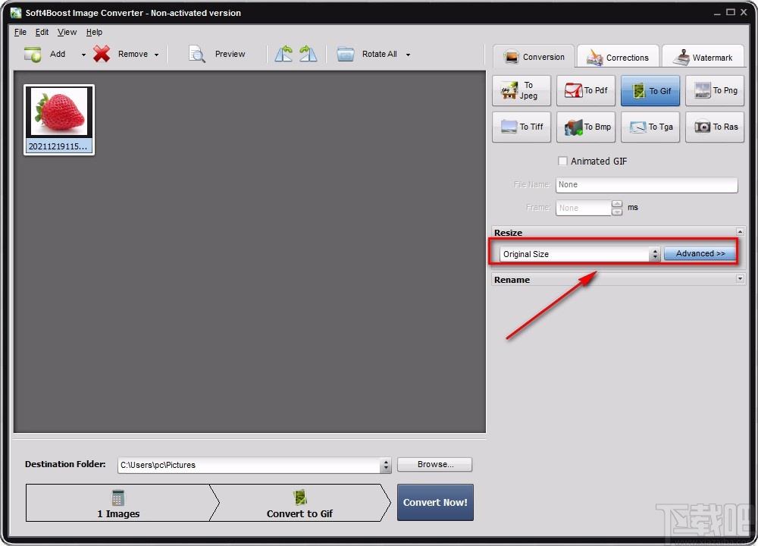Rotate image left icon
Screen dimensions: 758x546
point(283,54)
